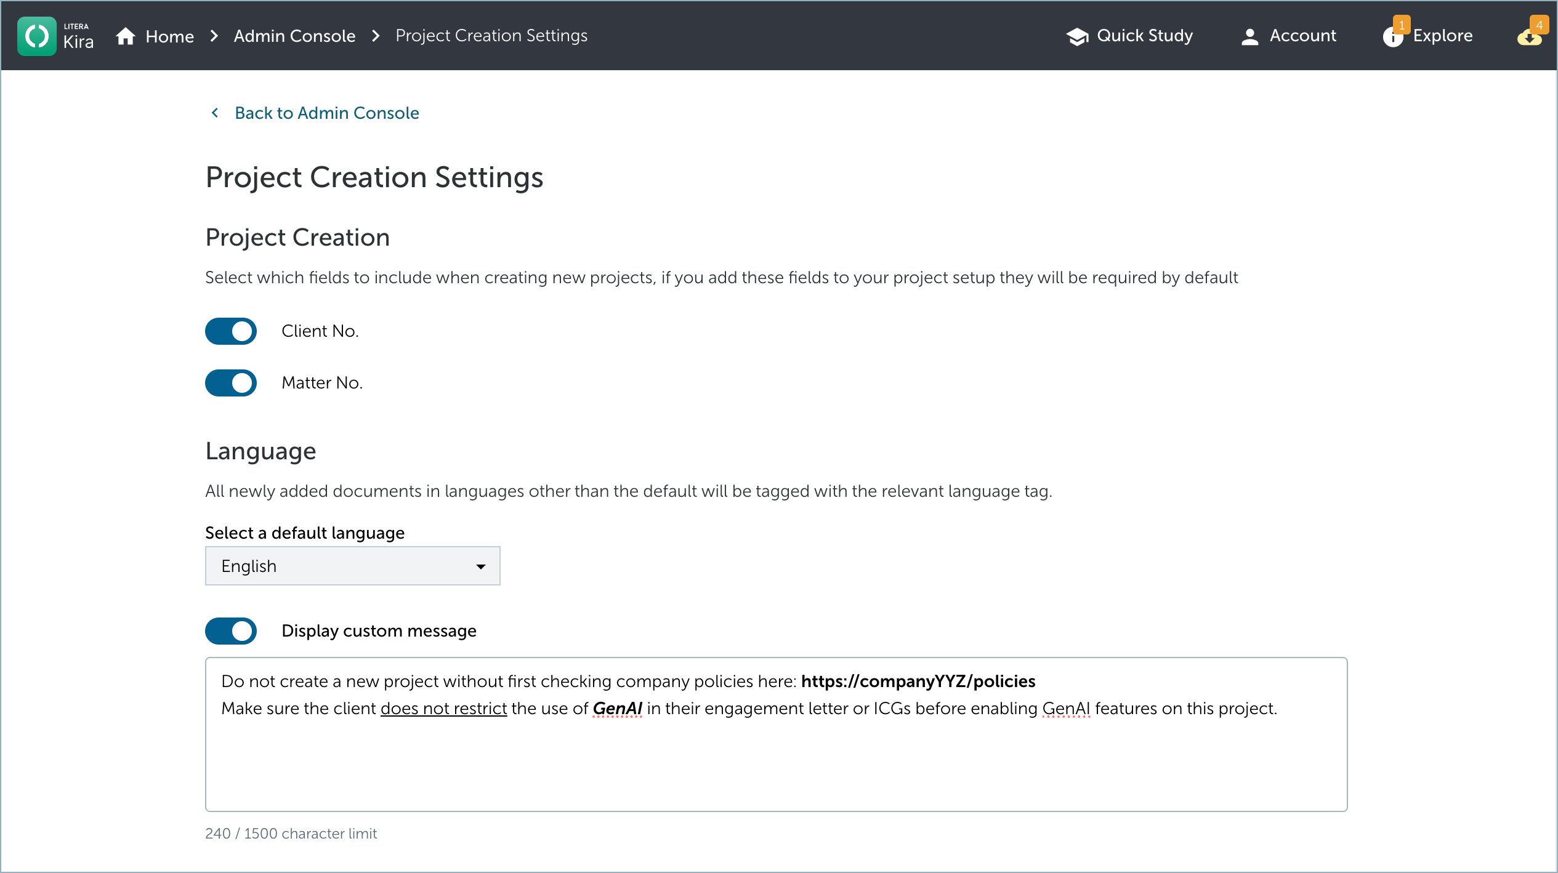Click the '240 / 1500 character limit' text
1558x873 pixels.
(291, 834)
